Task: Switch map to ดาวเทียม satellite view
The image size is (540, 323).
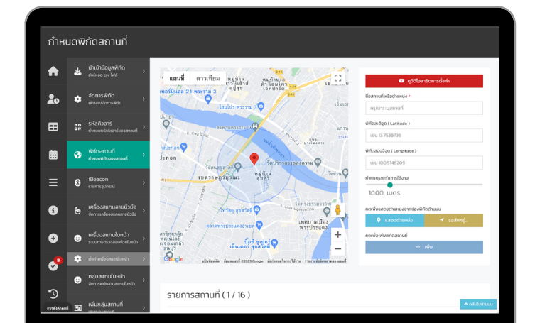Action: [x=208, y=78]
